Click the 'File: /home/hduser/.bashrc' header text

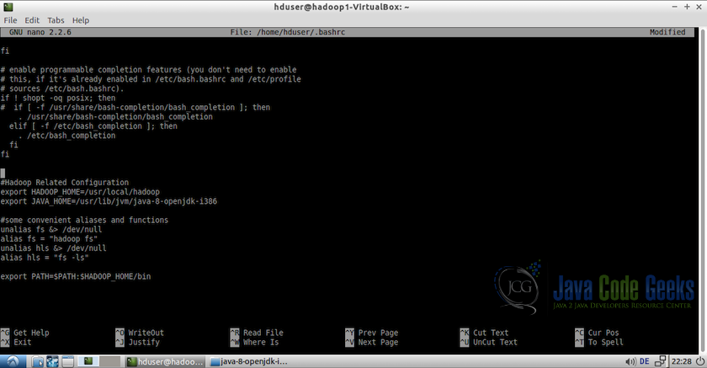coord(288,32)
